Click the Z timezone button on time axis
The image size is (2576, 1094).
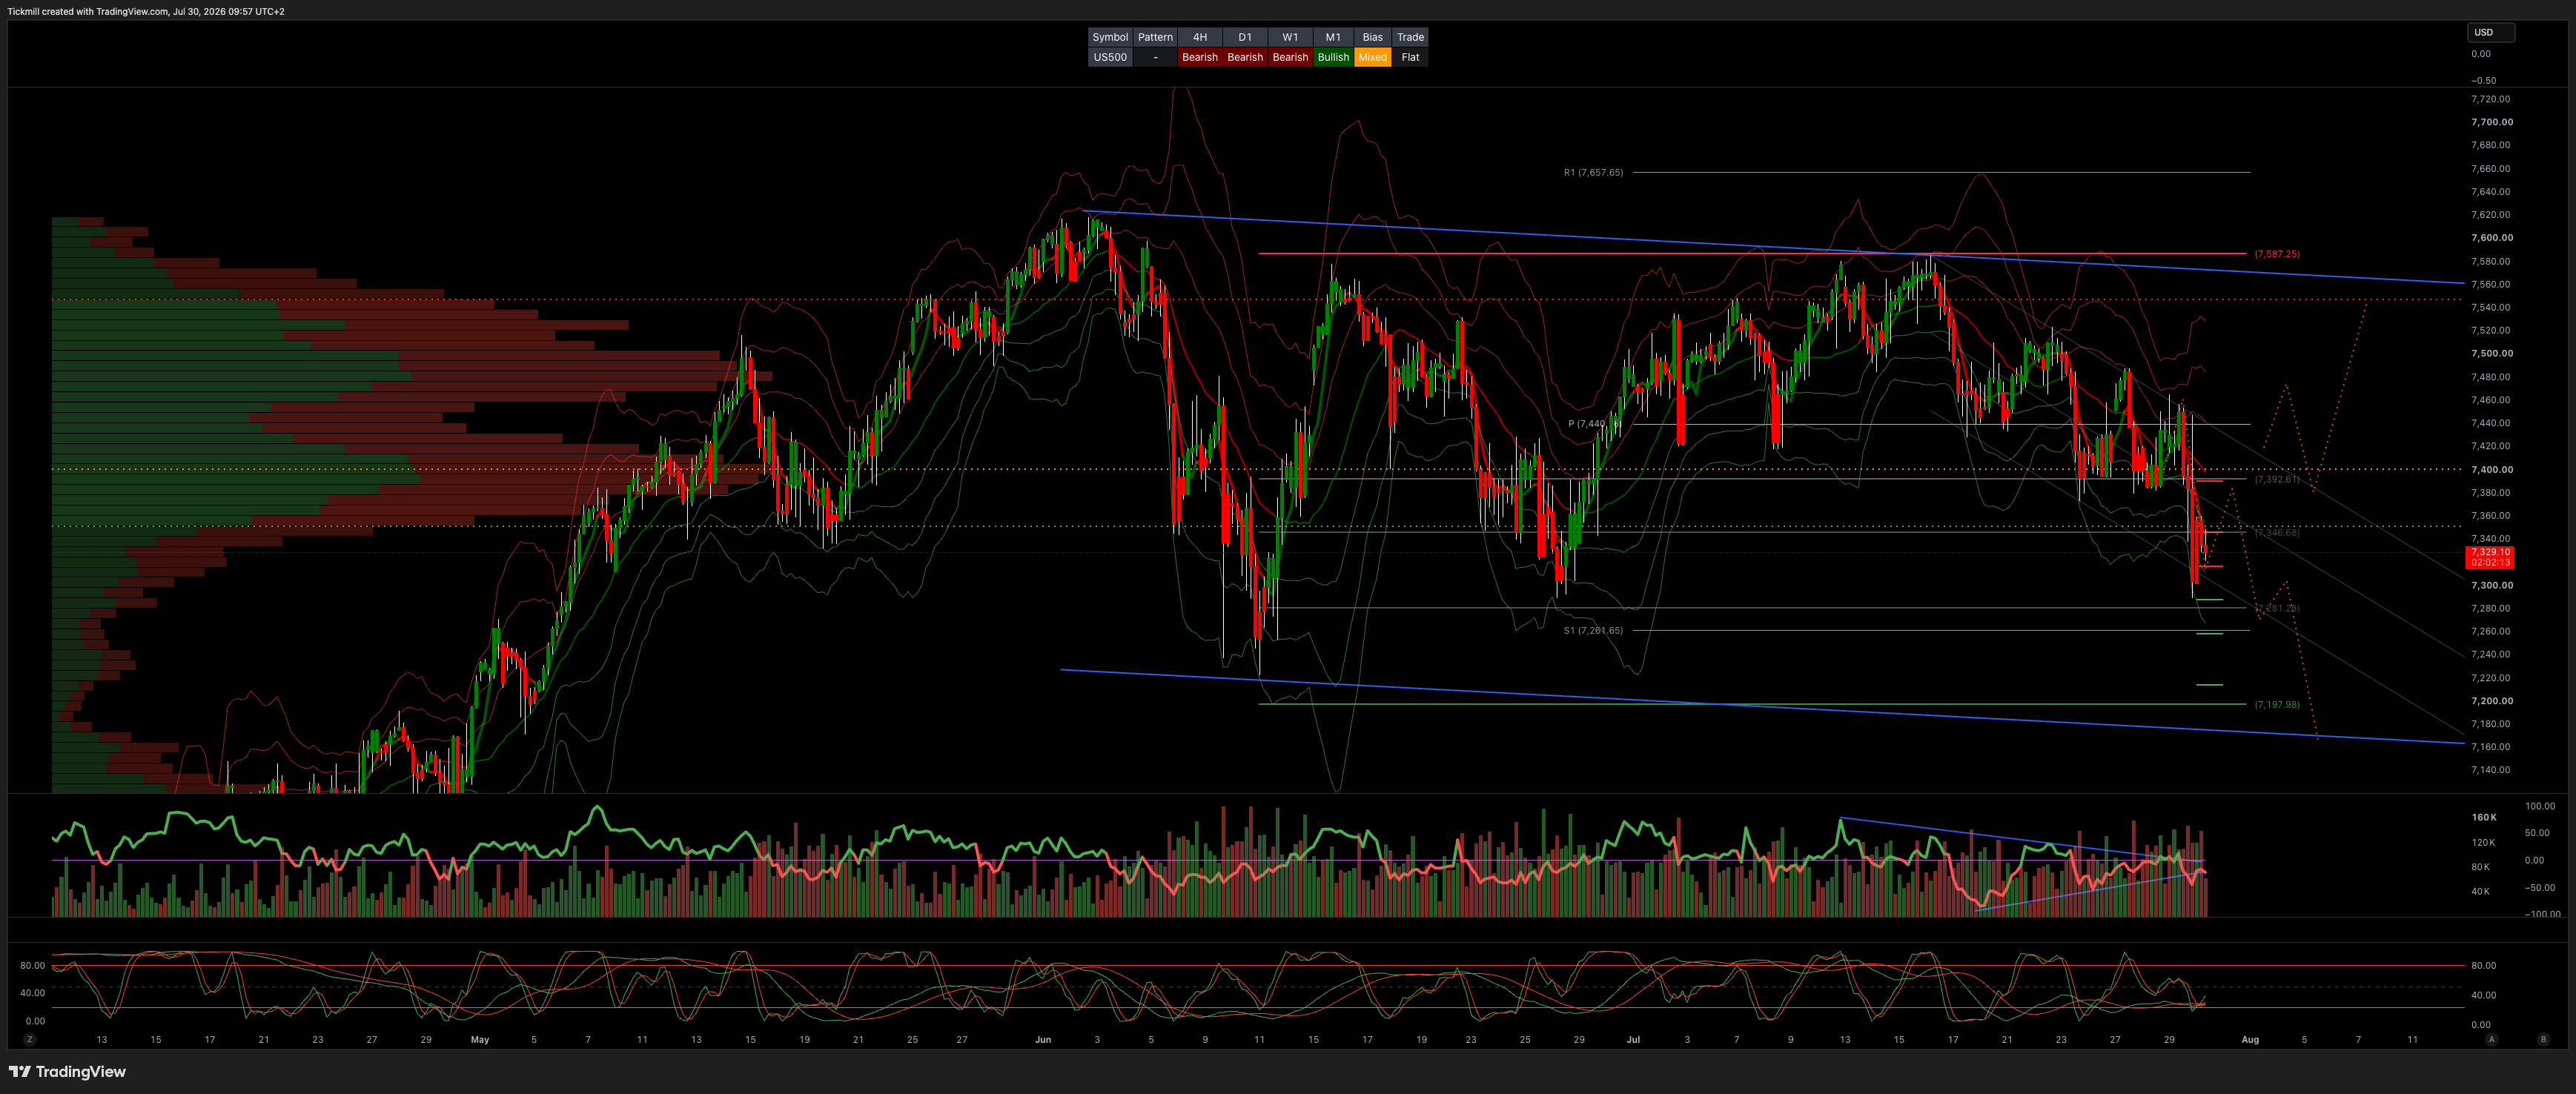(30, 1039)
